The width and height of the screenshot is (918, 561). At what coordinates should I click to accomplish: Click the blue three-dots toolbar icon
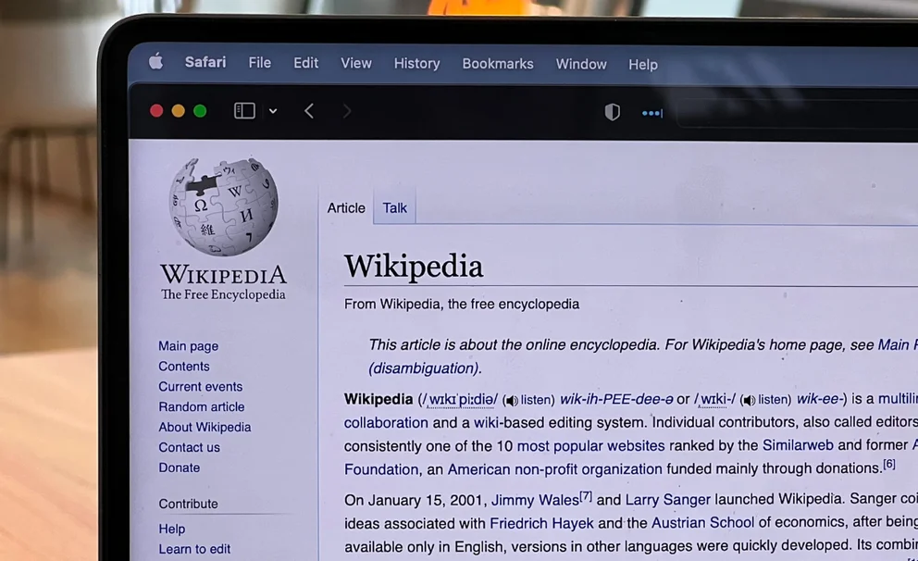(x=652, y=113)
